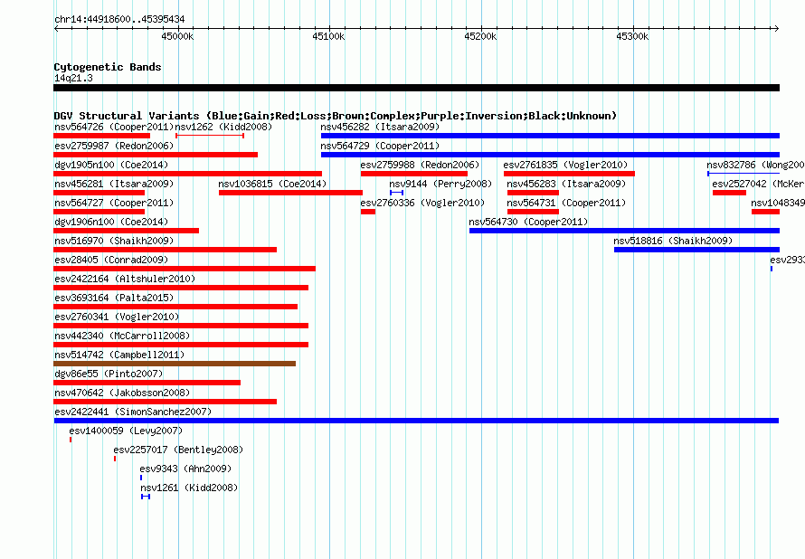Screen dimensions: 805x559
Task: Click the nsv1261 (Kidd2008) label
Action: (189, 488)
